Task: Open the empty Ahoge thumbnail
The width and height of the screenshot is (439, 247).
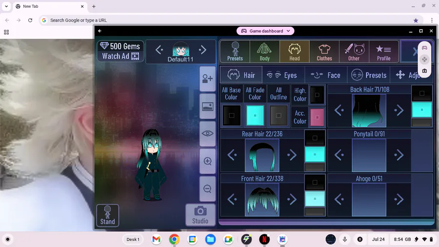Action: click(369, 200)
